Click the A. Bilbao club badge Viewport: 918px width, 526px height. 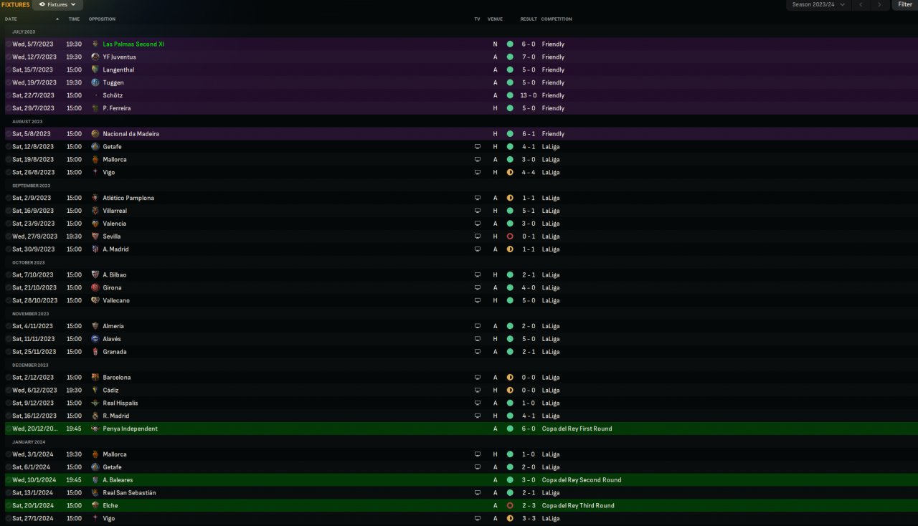click(x=95, y=275)
